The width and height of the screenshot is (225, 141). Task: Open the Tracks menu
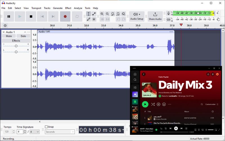pyautogui.click(x=47, y=8)
